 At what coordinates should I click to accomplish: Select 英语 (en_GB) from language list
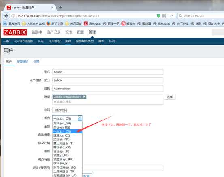pos(67,123)
